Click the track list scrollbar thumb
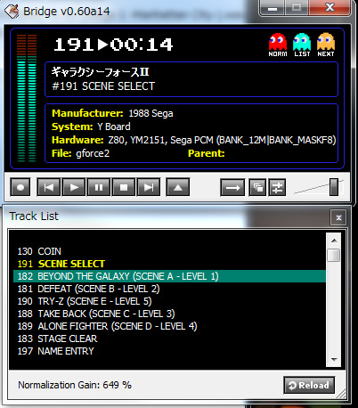Screen dimensions: 358x408 pyautogui.click(x=334, y=255)
